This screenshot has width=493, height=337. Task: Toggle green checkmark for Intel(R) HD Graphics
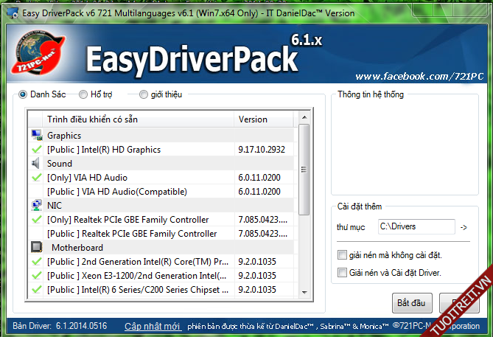pos(37,150)
